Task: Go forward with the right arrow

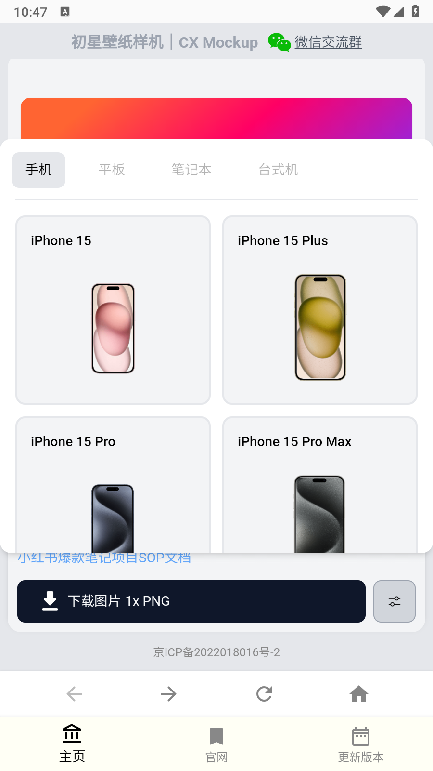Action: 169,694
